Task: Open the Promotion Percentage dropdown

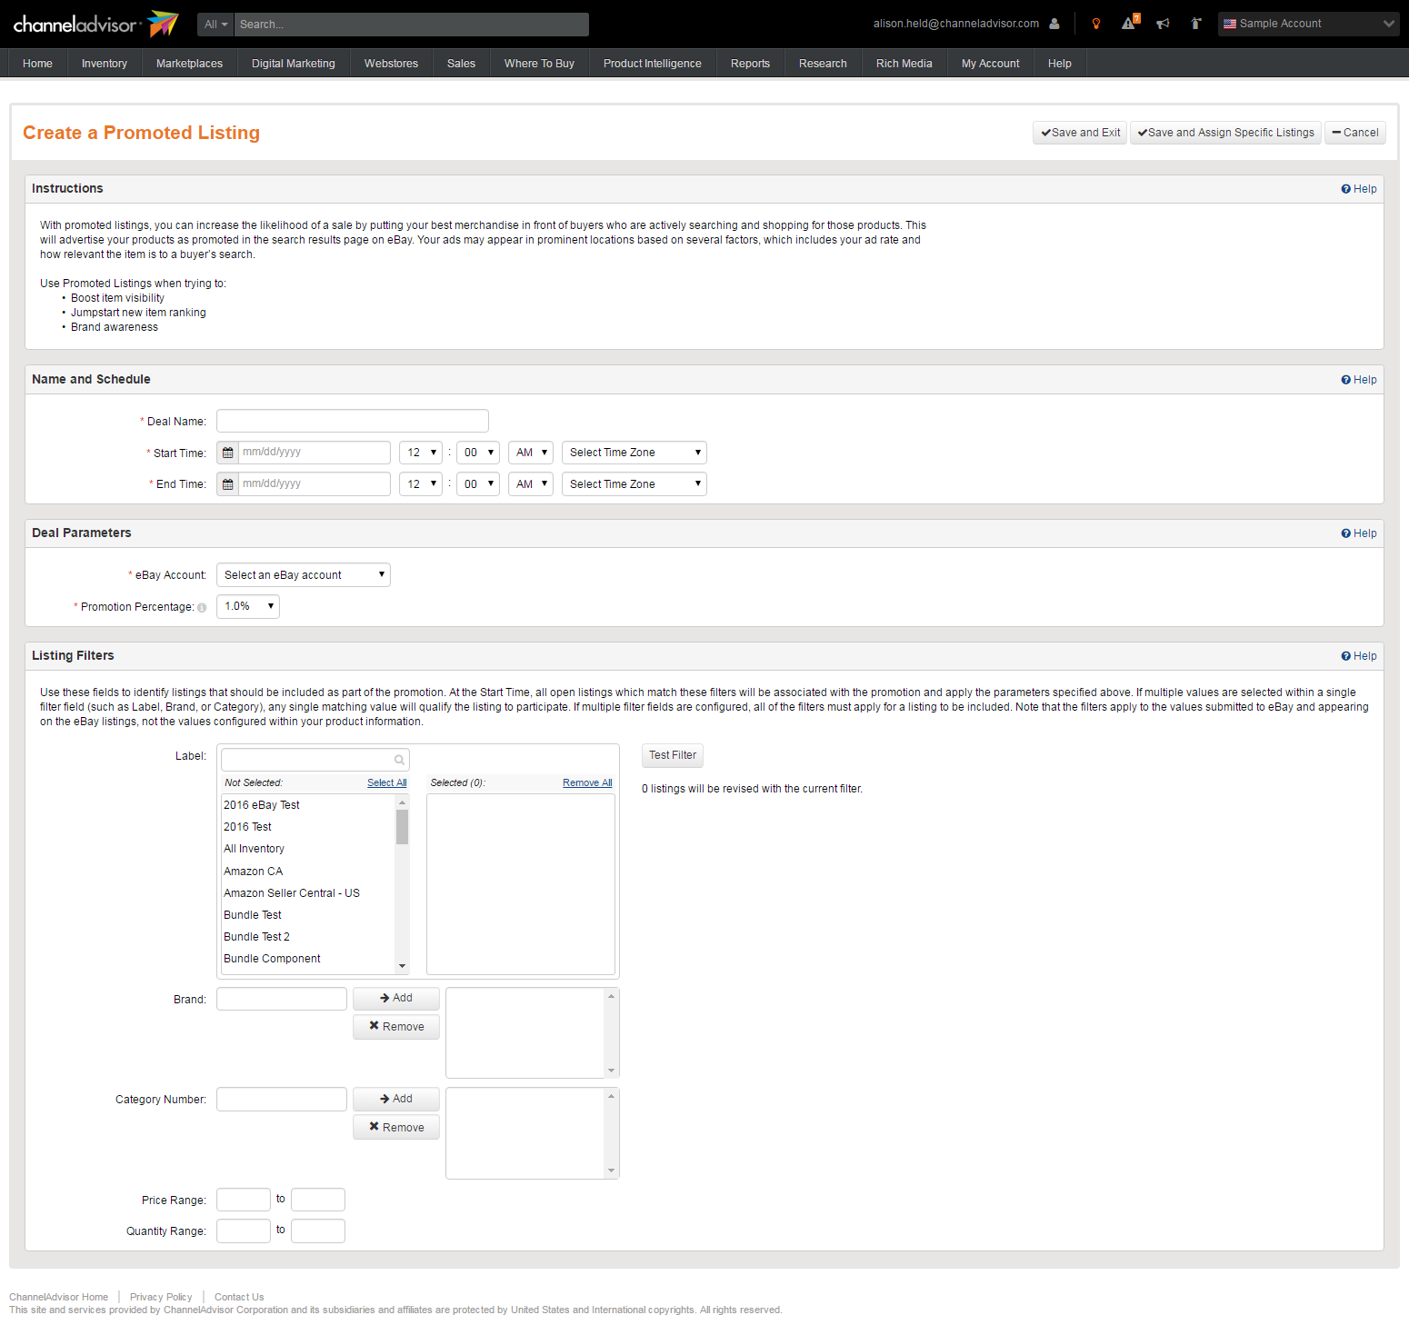Action: tap(248, 606)
